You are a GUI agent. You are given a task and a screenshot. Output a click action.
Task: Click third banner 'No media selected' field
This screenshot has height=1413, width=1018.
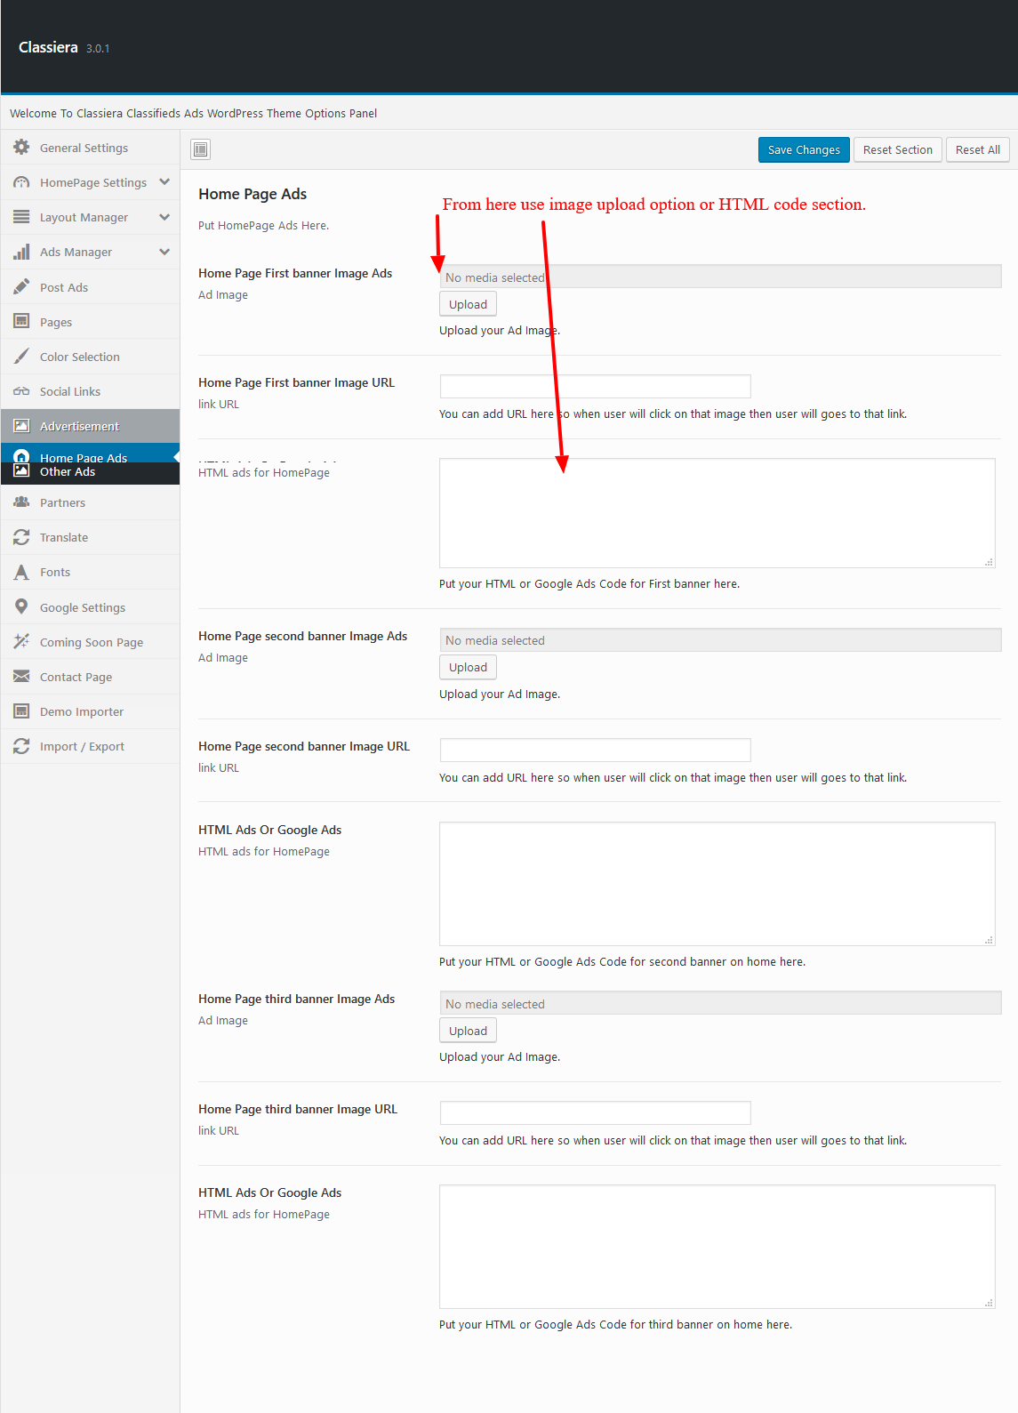[720, 1003]
